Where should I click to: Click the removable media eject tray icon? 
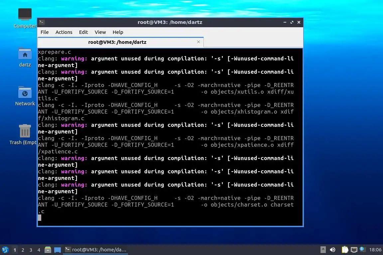pyautogui.click(x=323, y=250)
